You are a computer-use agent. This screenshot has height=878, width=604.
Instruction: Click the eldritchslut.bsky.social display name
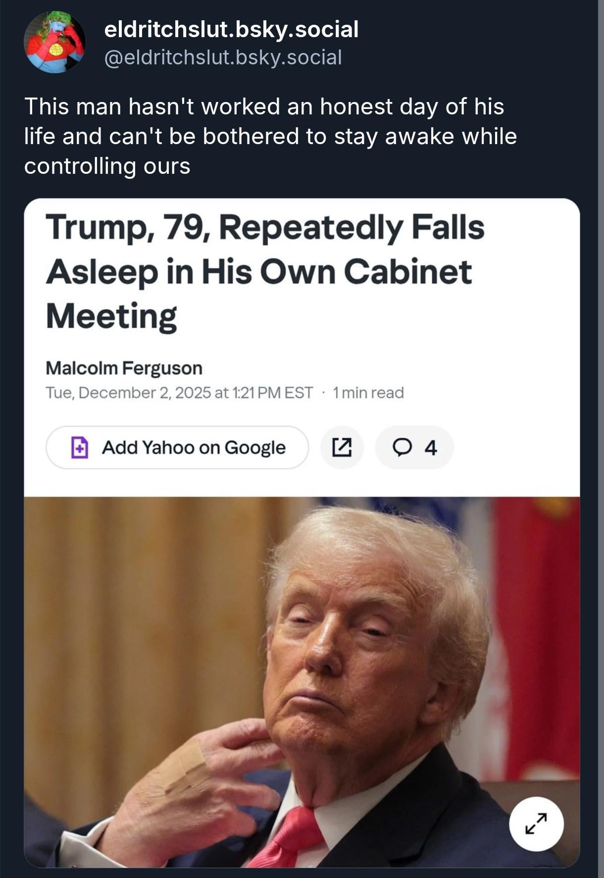click(x=231, y=30)
